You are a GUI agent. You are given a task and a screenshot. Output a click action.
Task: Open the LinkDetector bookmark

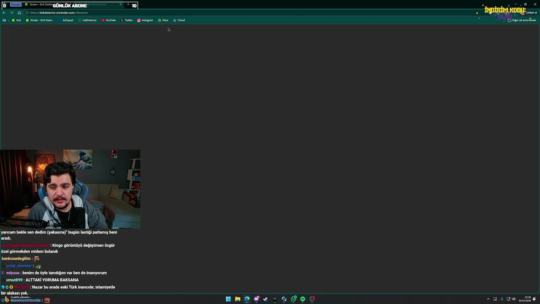(x=87, y=20)
